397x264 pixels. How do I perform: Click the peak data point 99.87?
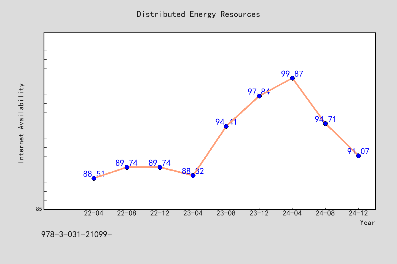click(x=292, y=78)
